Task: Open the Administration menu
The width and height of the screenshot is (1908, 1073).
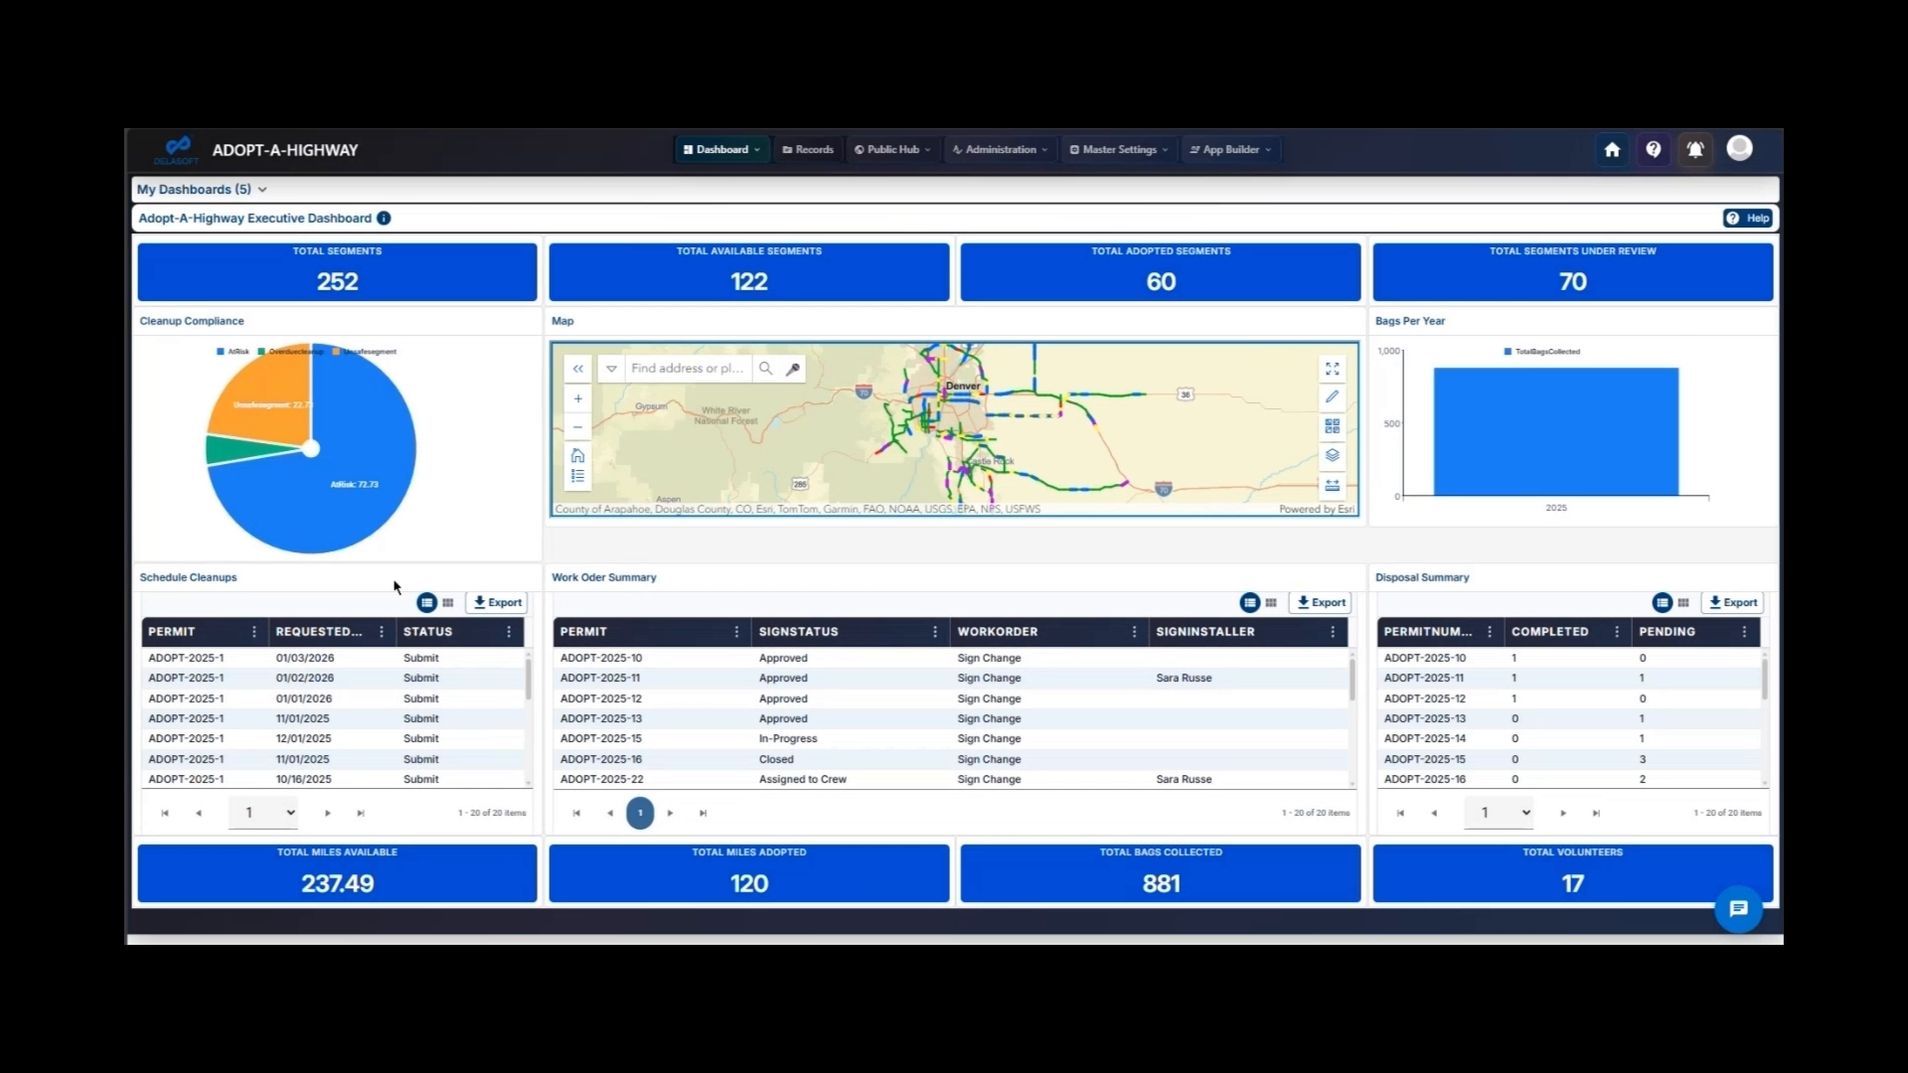Action: click(x=1000, y=149)
